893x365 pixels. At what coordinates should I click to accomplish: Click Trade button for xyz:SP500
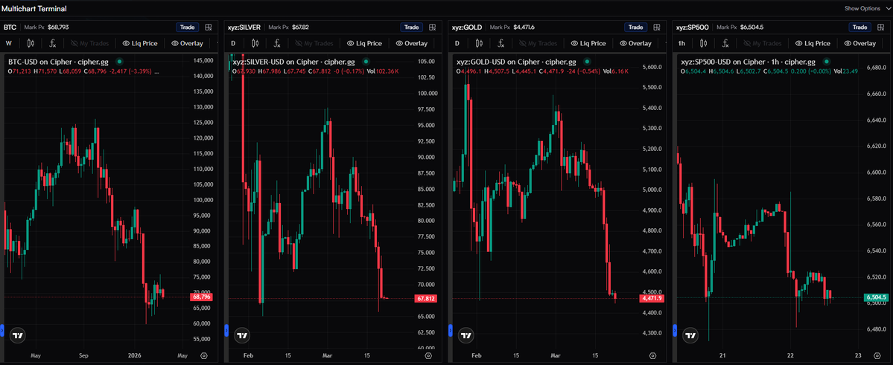tap(859, 28)
